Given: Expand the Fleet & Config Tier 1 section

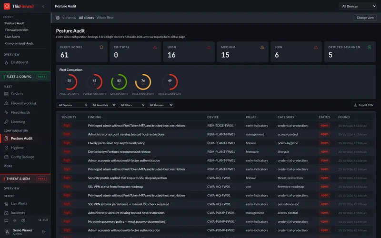Looking at the screenshot, I should click(x=25, y=77).
